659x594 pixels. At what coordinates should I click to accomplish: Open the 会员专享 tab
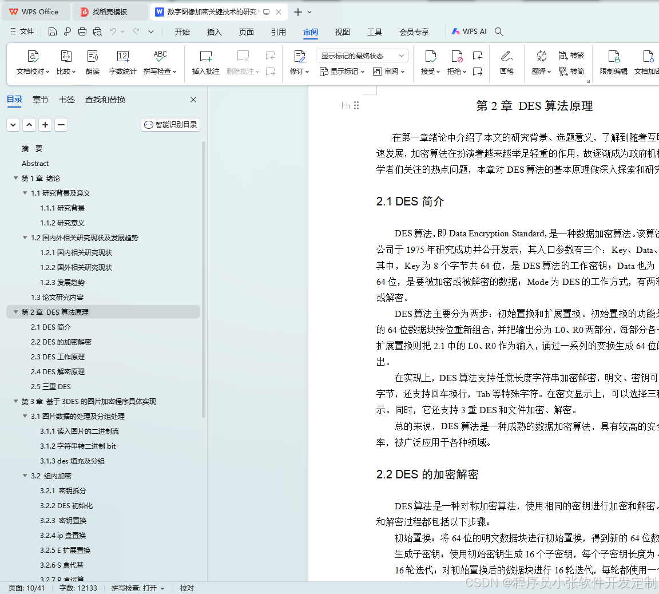click(x=414, y=32)
